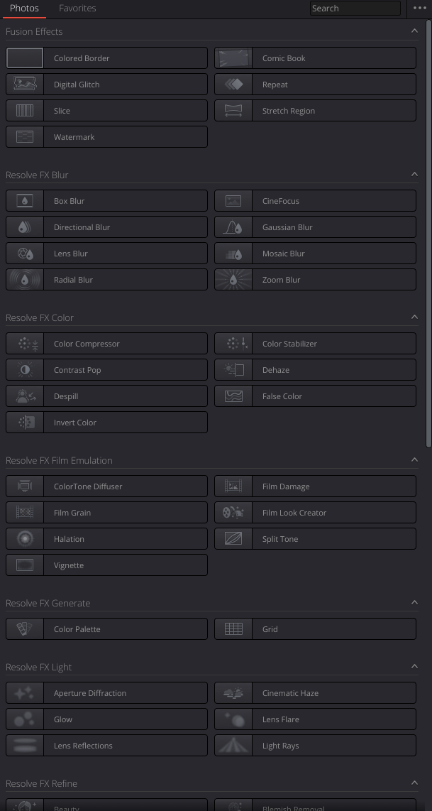Click the Grid generator icon

click(233, 628)
